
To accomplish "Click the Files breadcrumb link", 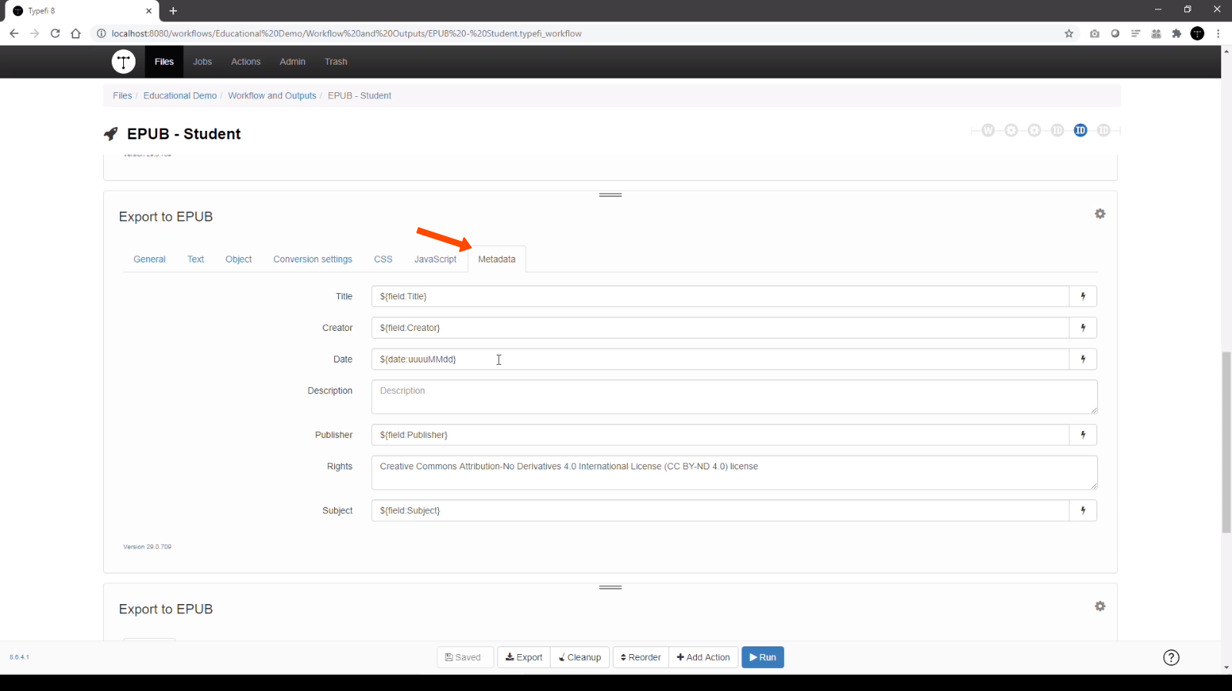I will (122, 95).
